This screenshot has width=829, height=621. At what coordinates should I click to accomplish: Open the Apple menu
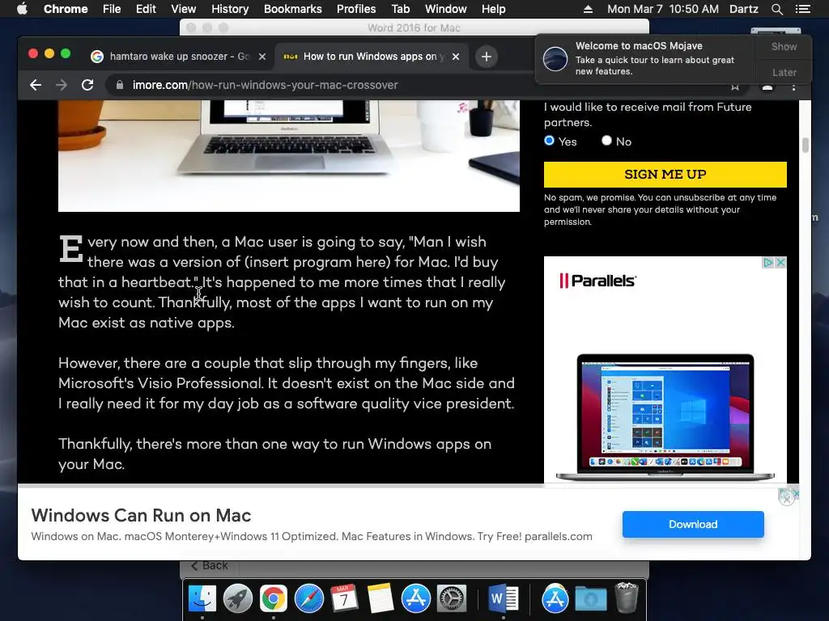[22, 9]
